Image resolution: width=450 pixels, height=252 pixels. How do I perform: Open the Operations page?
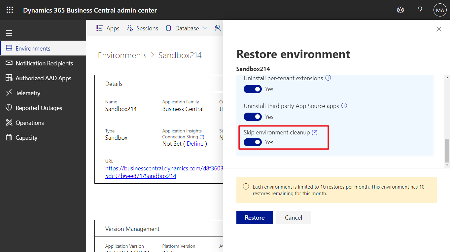[29, 123]
